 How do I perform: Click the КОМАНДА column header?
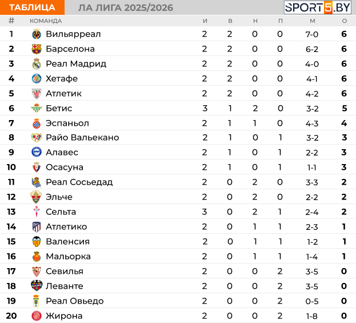[46, 21]
